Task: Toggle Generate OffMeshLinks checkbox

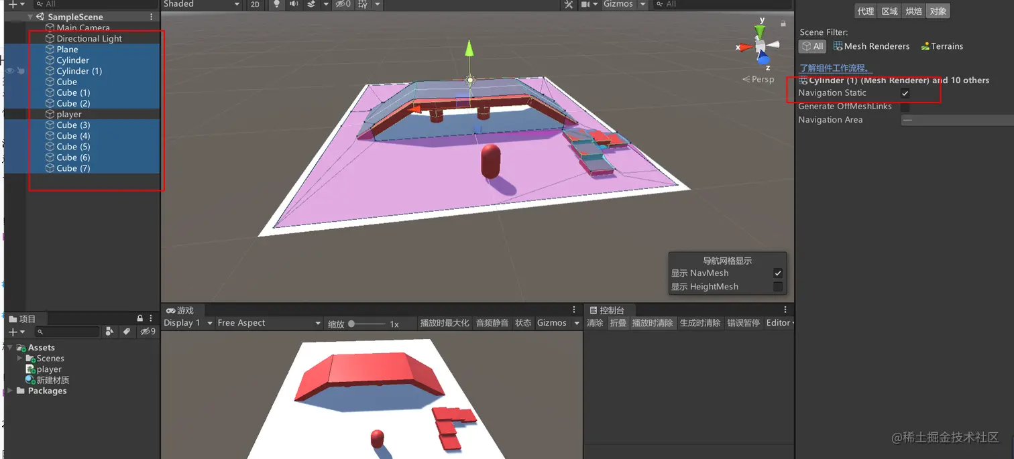Action: click(x=905, y=107)
